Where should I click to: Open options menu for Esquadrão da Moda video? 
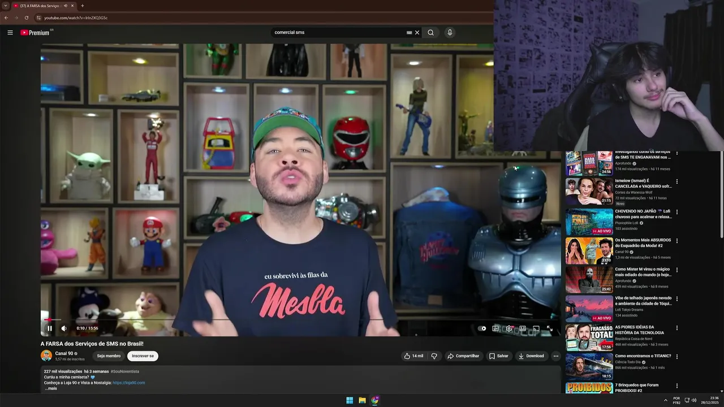[x=676, y=241]
